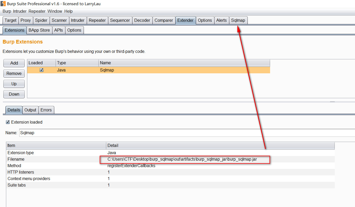Image resolution: width=355 pixels, height=207 pixels.
Task: Switch to the Intruder tool tab
Action: click(78, 20)
